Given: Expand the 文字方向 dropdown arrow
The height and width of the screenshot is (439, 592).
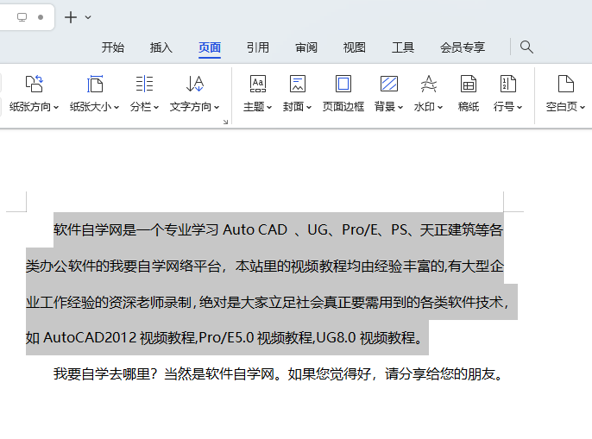Looking at the screenshot, I should tap(217, 107).
